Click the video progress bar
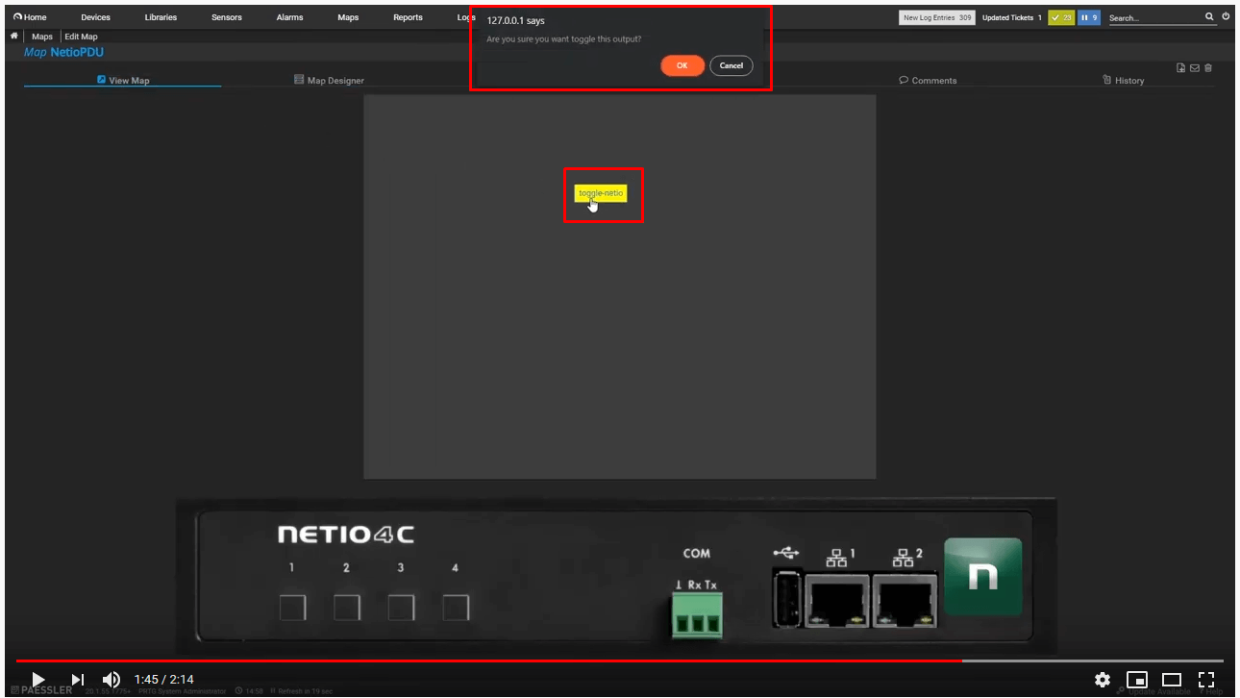Screen dimensions: 1240x698 point(619,661)
